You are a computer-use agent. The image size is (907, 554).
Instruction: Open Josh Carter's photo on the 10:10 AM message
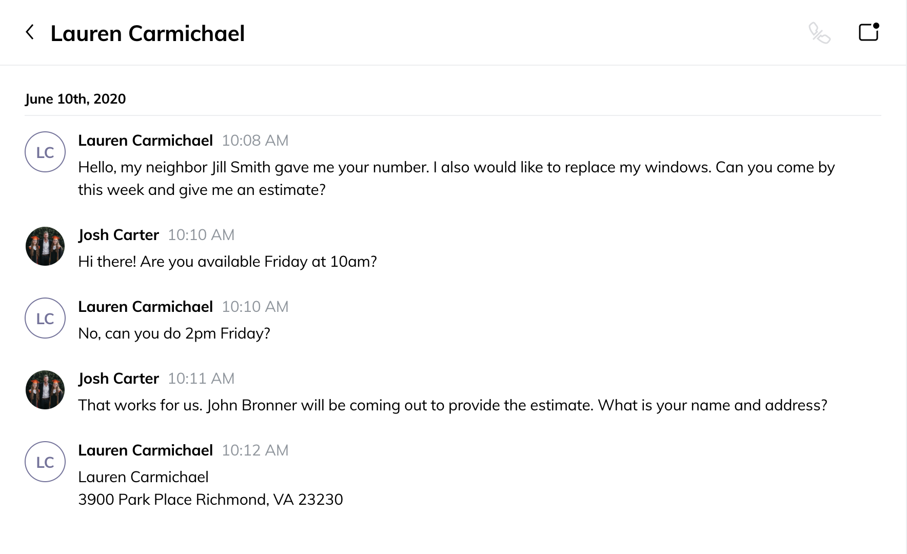pyautogui.click(x=45, y=246)
